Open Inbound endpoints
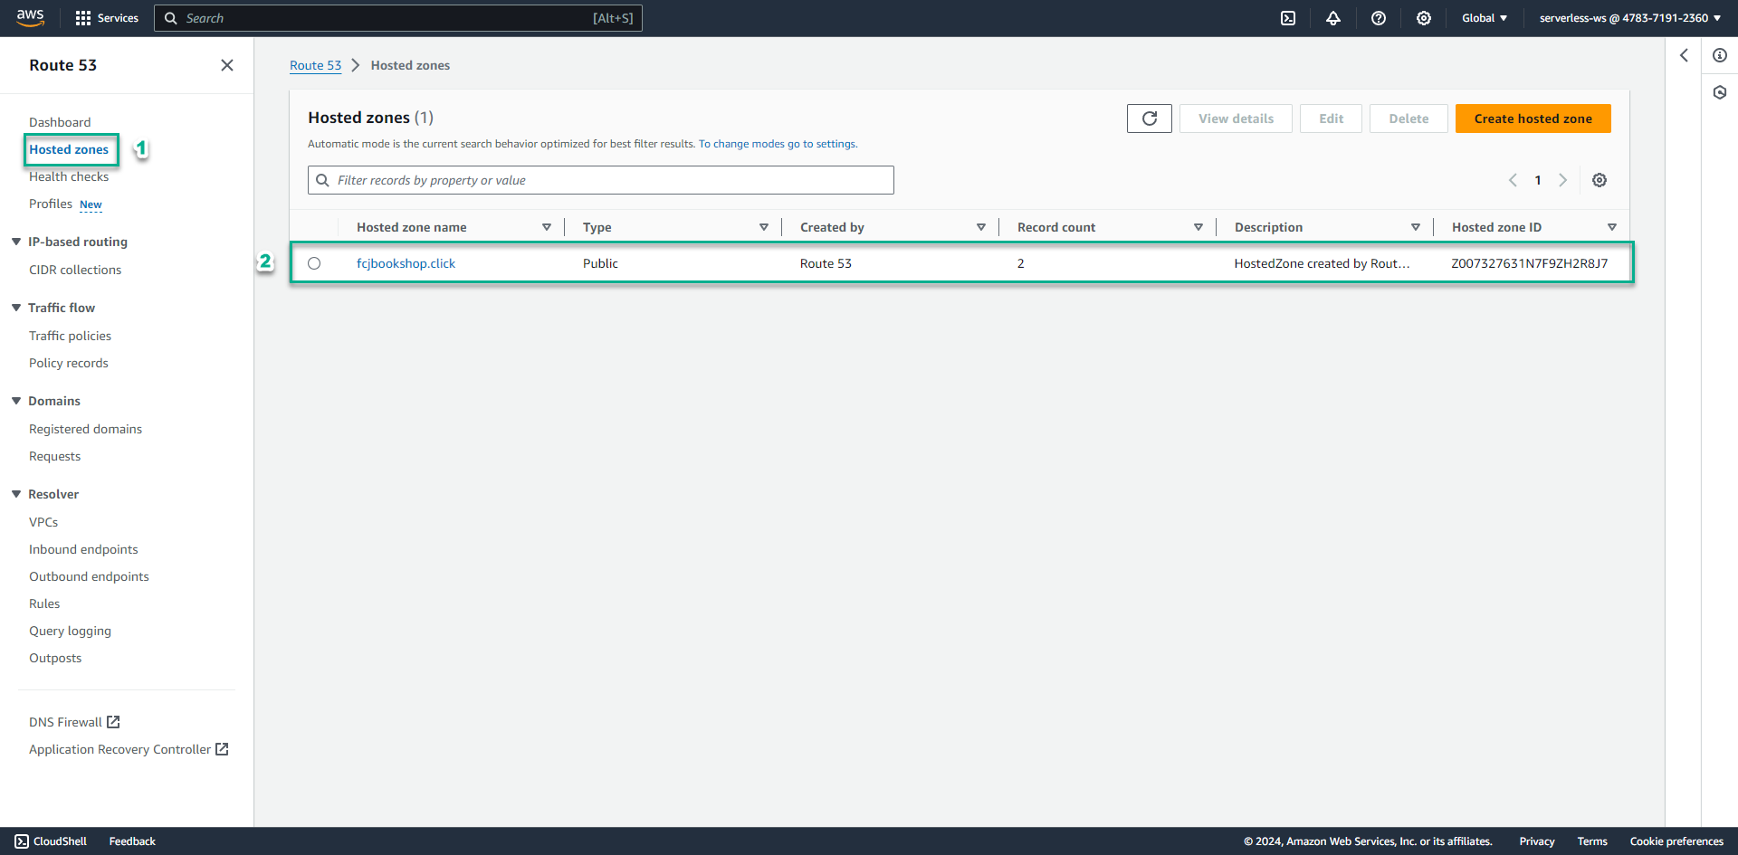This screenshot has height=855, width=1738. [83, 549]
